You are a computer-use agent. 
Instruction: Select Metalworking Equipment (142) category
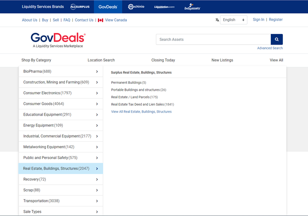(x=49, y=147)
